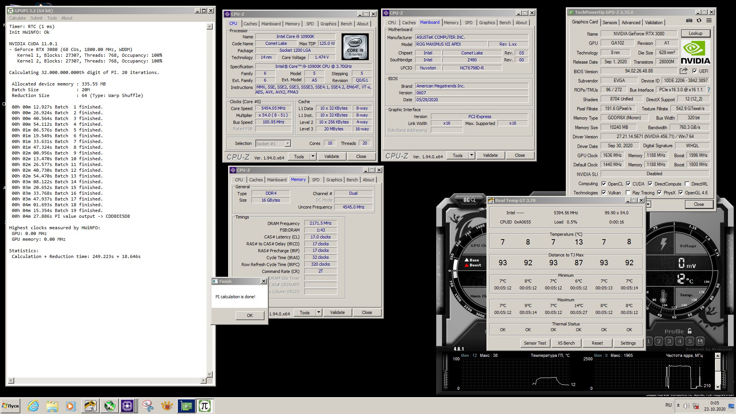Open the Bench tab in CPU-Z Mainboard window
The width and height of the screenshot is (736, 414).
[x=505, y=23]
